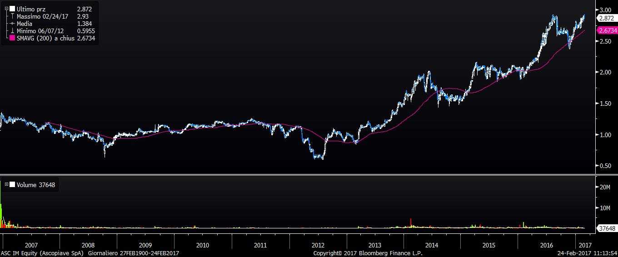The width and height of the screenshot is (618, 257).
Task: Click the Copyright 2017 Bloomberg Finance L.P. text
Action: click(x=368, y=253)
